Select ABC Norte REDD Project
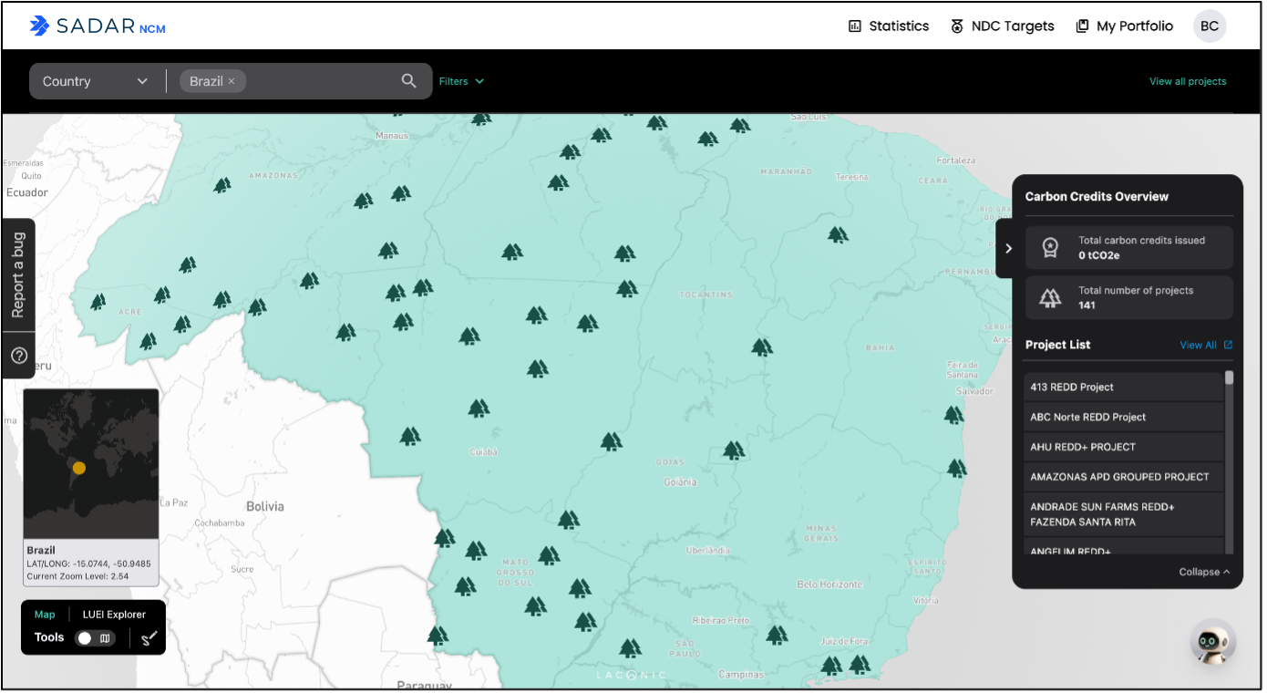This screenshot has width=1267, height=693. click(1123, 417)
